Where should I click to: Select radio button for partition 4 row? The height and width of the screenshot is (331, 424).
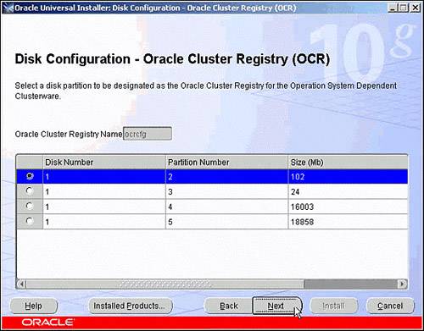point(30,206)
